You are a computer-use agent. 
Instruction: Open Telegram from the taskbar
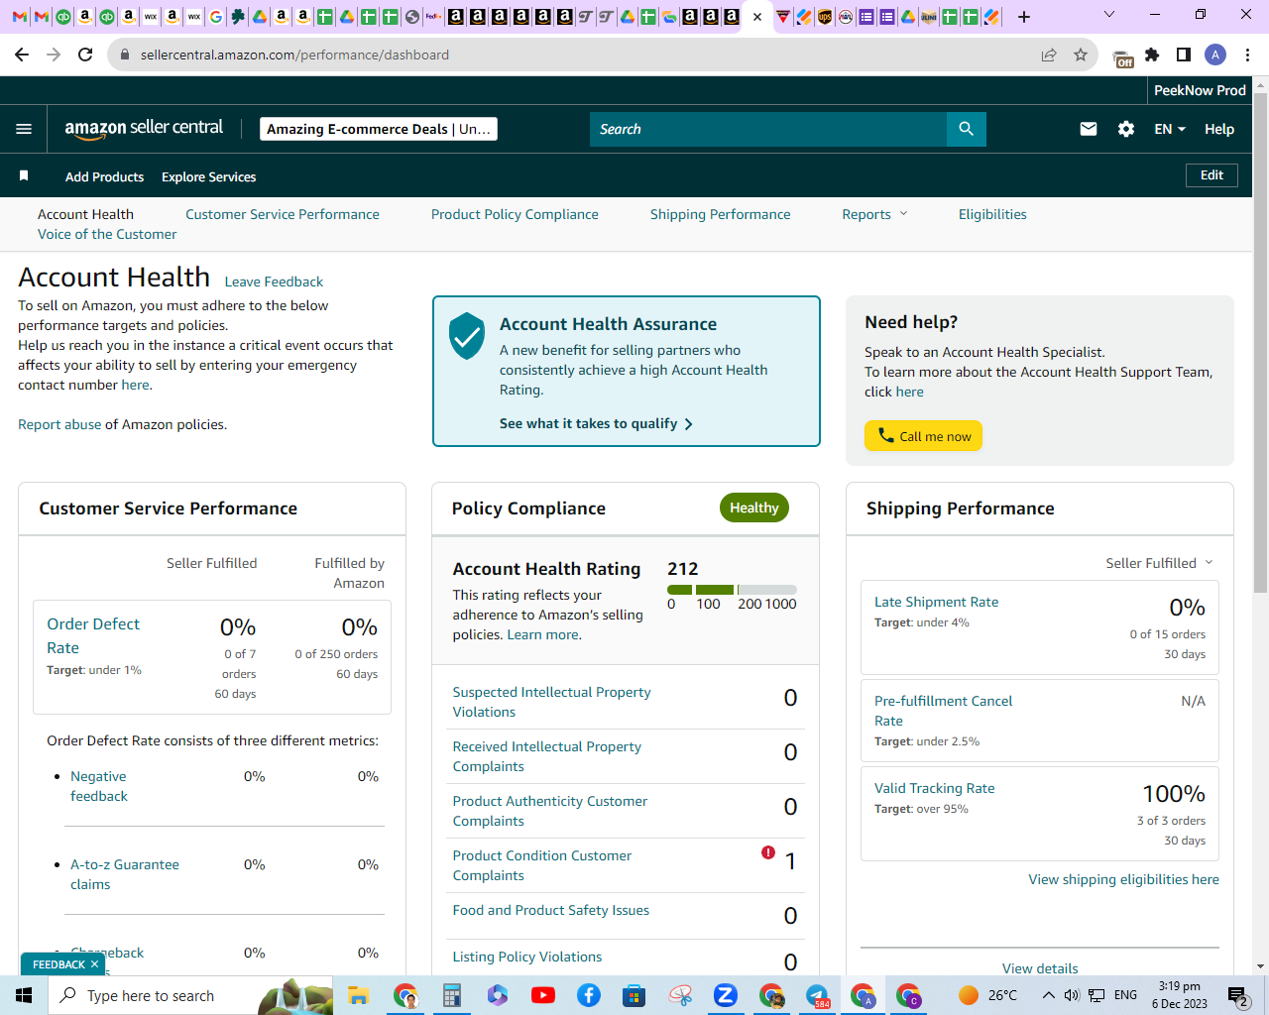(x=817, y=995)
